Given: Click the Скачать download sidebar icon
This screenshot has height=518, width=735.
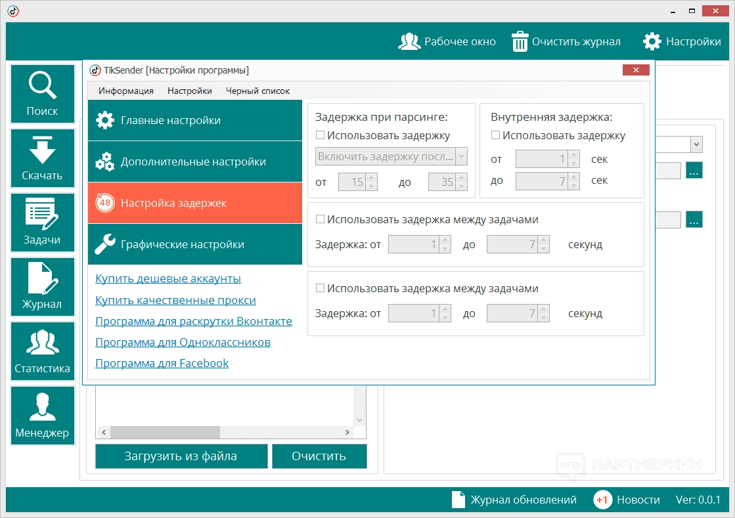Looking at the screenshot, I should pos(42,158).
